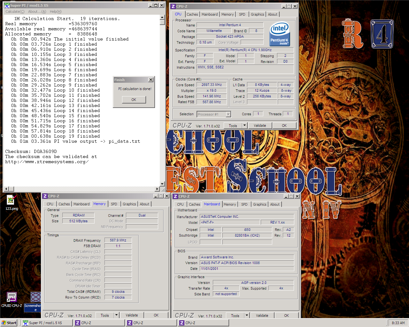The height and width of the screenshot is (327, 409).
Task: Open the Help menu in Super PI
Action: 56,11
